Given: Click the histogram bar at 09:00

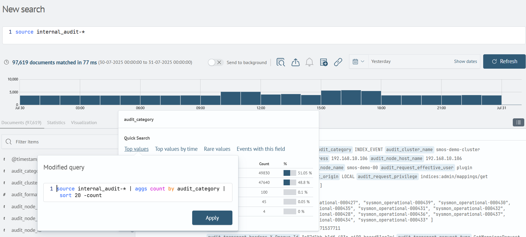Looking at the screenshot, I should (211, 100).
